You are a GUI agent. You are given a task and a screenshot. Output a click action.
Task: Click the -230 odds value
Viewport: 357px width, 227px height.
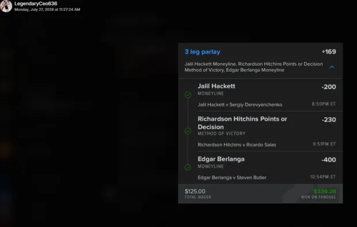pos(329,120)
